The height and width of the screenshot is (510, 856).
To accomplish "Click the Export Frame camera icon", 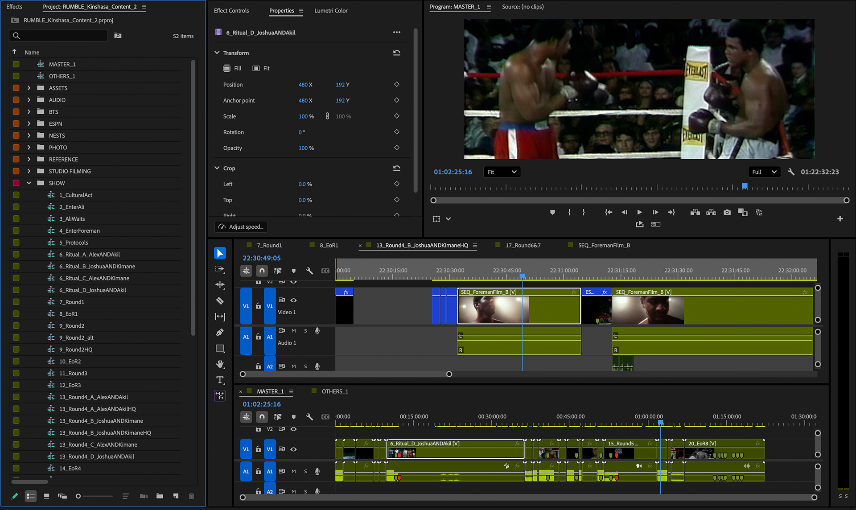I will pos(727,212).
